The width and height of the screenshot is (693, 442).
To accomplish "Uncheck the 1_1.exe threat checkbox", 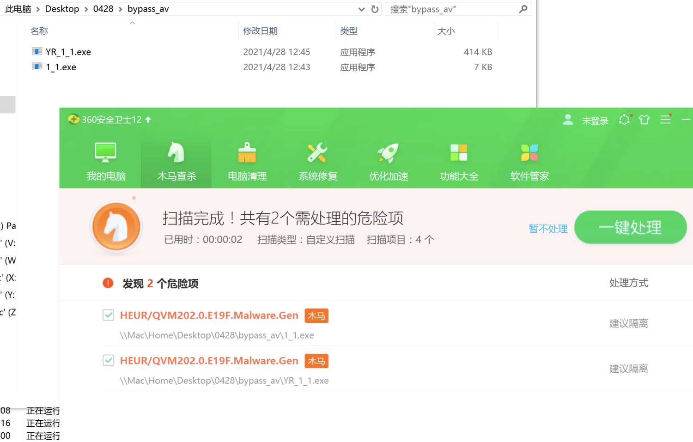I will (x=109, y=315).
